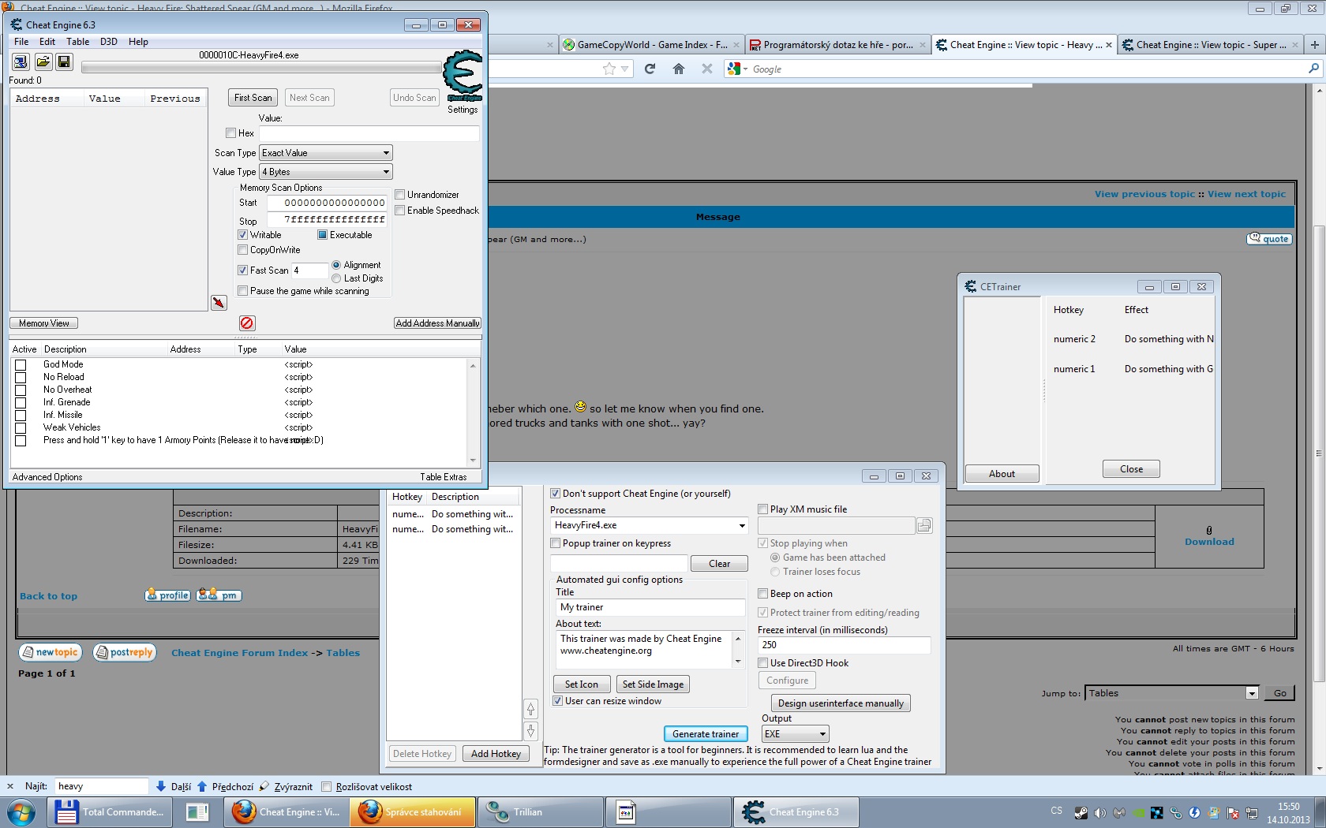1326x828 pixels.
Task: Click the First Scan button
Action: click(x=253, y=98)
